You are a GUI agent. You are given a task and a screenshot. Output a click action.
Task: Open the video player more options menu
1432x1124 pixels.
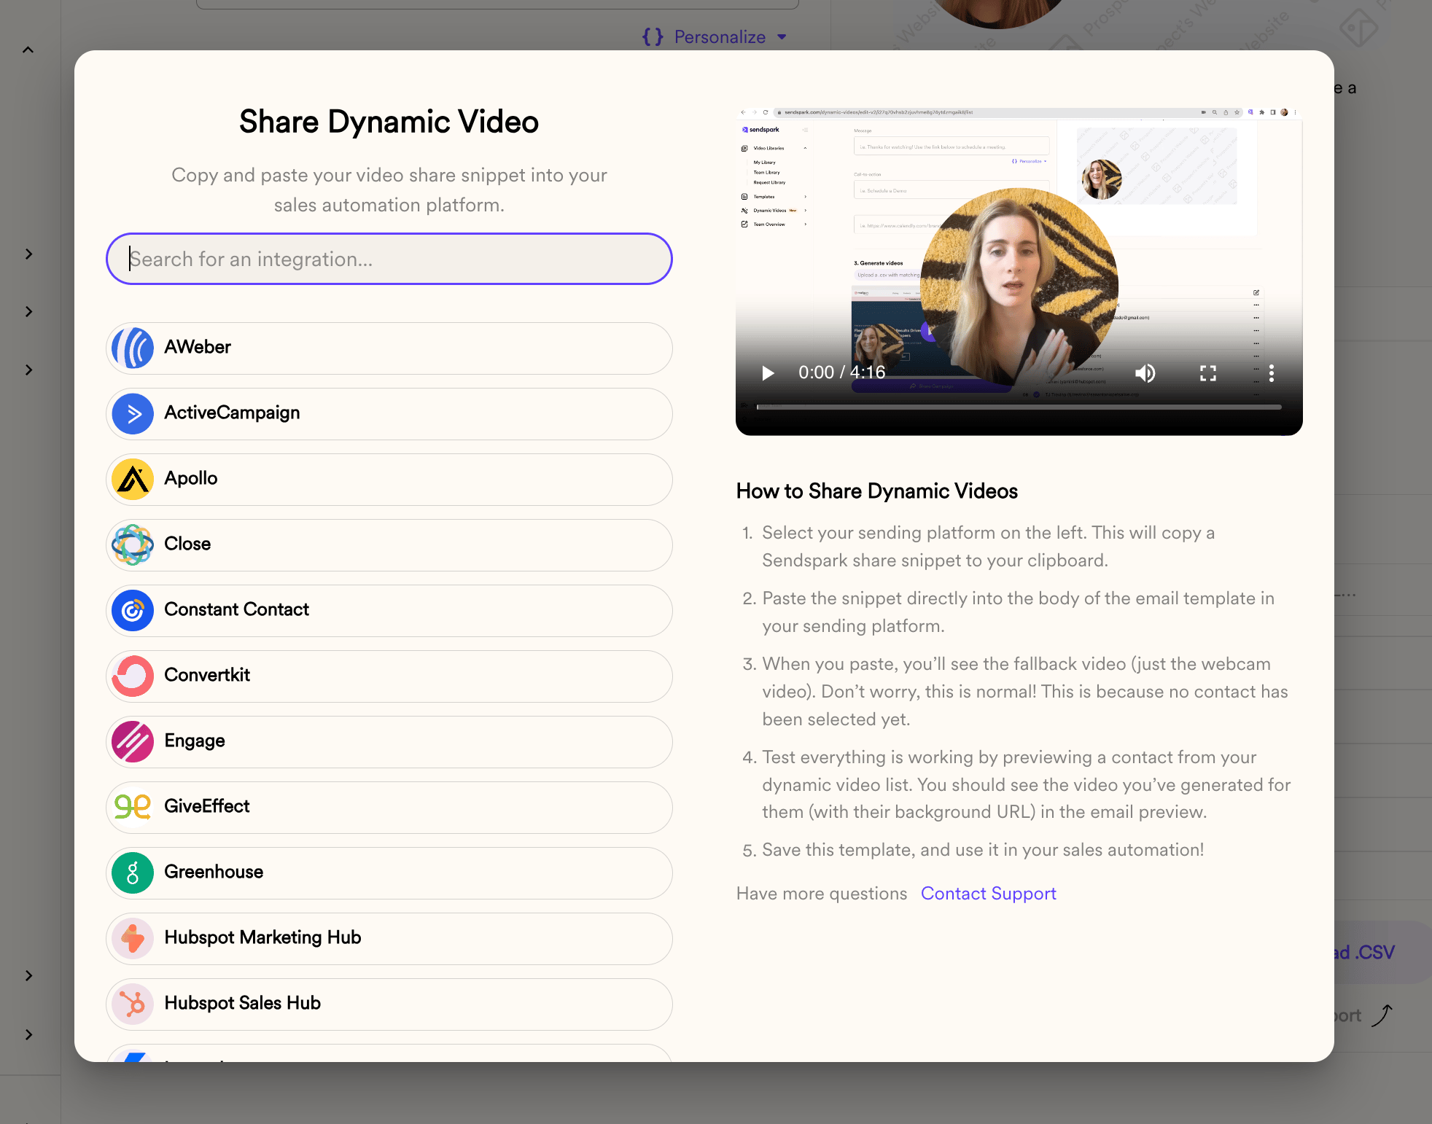[x=1272, y=373]
